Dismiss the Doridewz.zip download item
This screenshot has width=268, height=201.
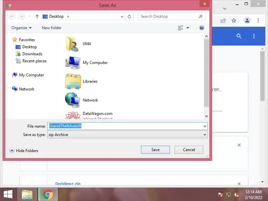click(239, 184)
